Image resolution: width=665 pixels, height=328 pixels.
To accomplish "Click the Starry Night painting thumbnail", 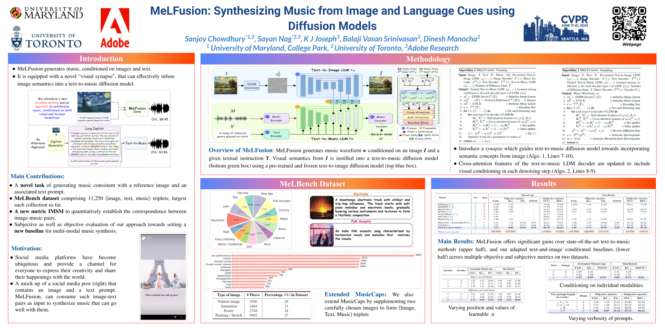I will click(94, 102).
